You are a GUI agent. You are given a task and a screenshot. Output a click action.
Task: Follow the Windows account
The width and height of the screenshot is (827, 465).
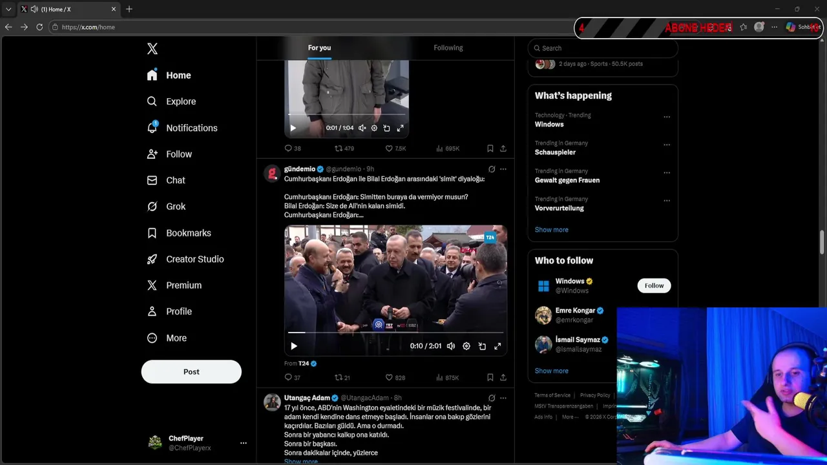click(x=654, y=285)
